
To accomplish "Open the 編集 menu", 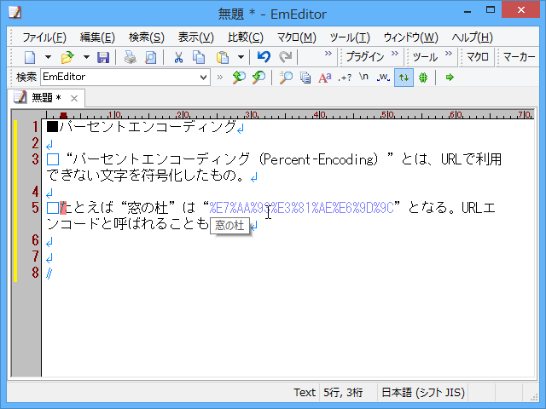I will click(97, 37).
